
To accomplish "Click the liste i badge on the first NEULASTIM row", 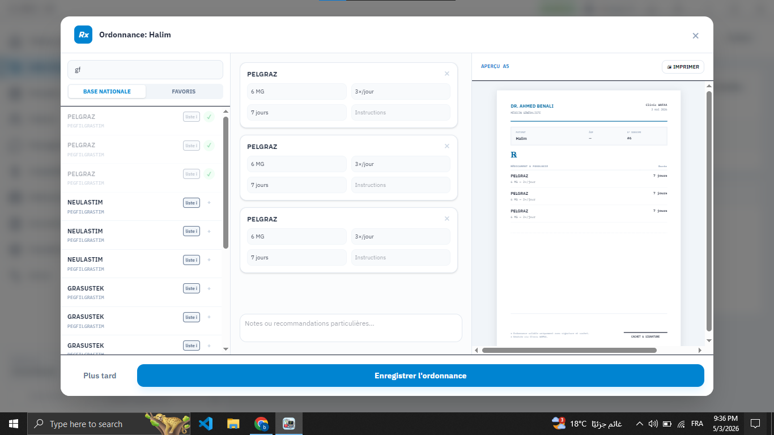I will click(x=192, y=203).
